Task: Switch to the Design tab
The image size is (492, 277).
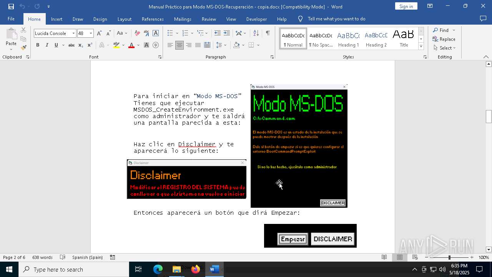Action: click(100, 19)
